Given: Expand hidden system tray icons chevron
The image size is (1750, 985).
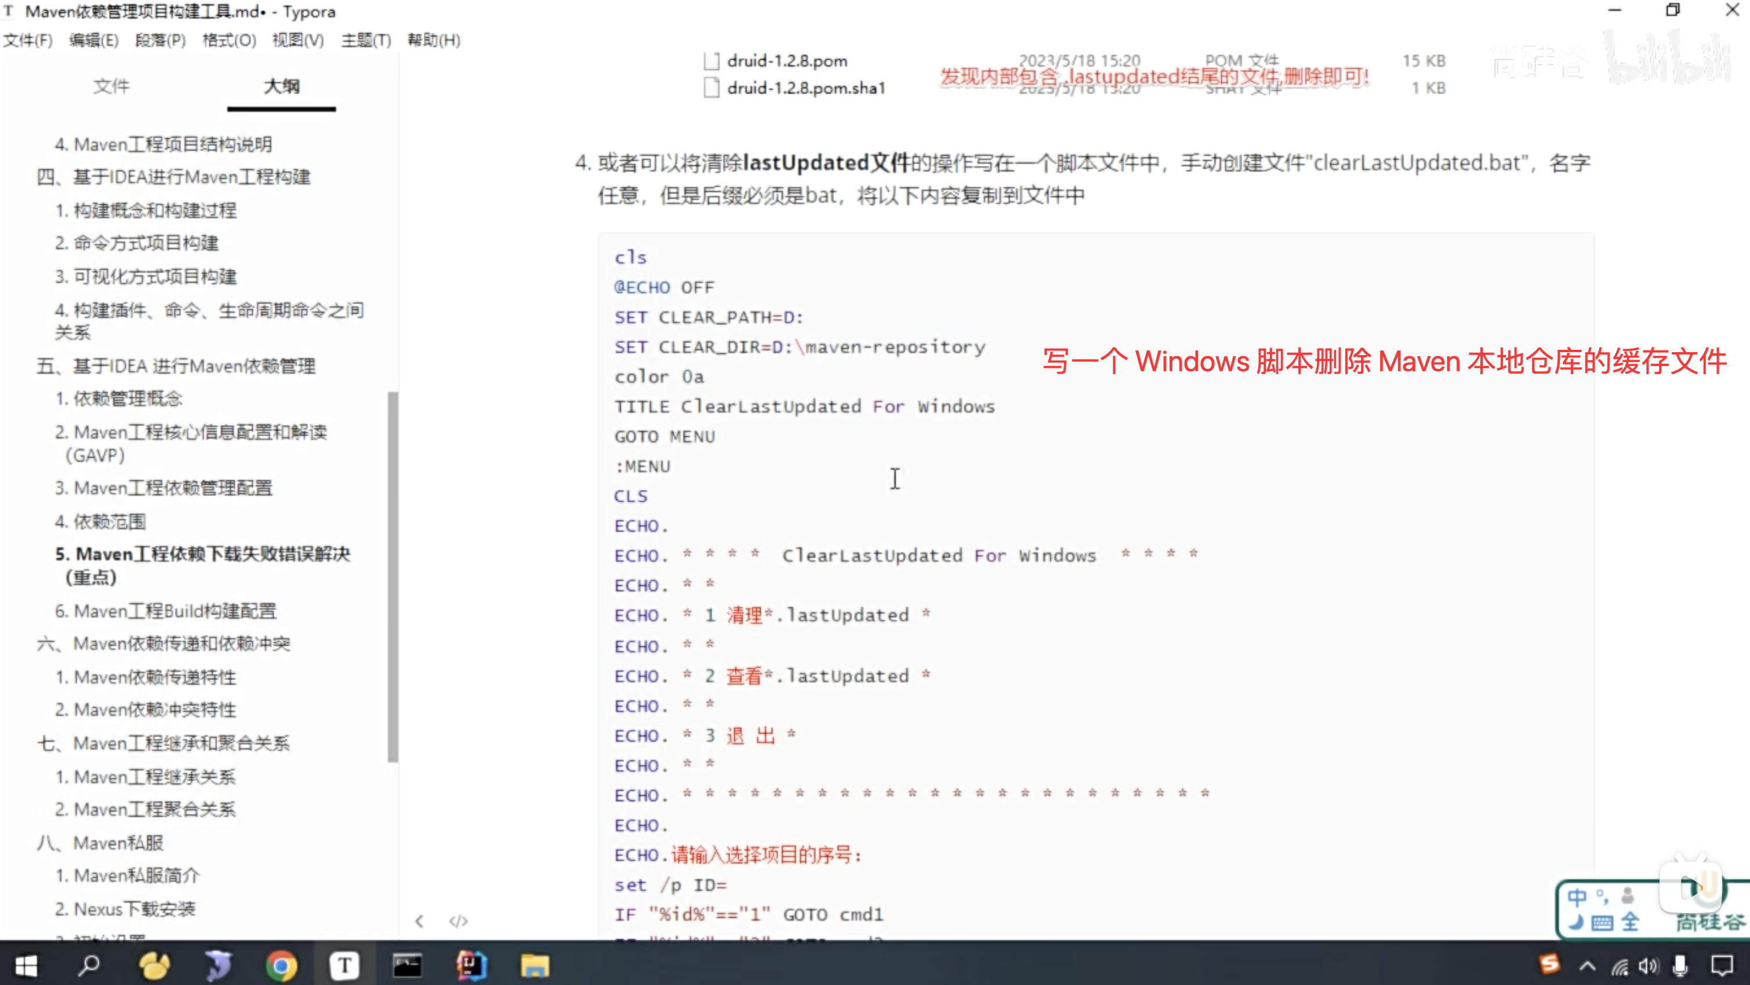Looking at the screenshot, I should click(x=1588, y=966).
